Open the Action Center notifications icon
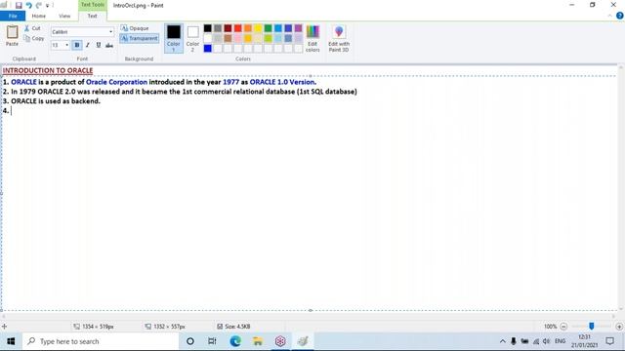625x351 pixels. (x=609, y=341)
